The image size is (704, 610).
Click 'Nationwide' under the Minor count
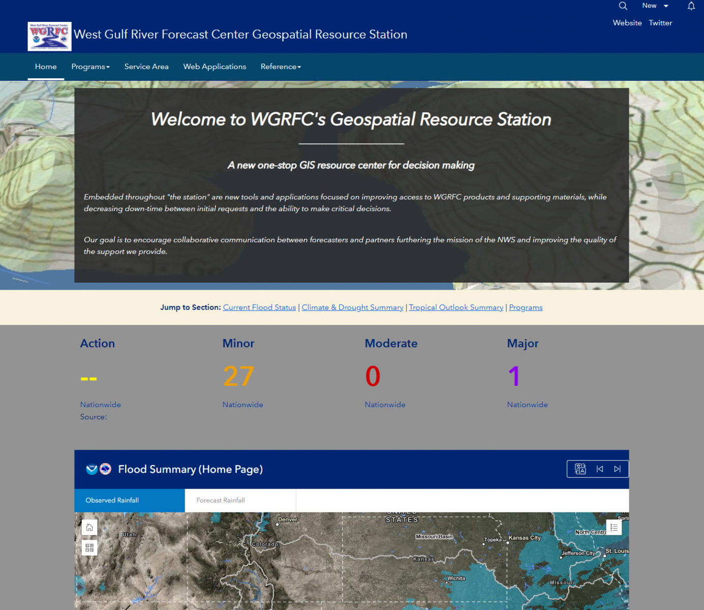243,405
